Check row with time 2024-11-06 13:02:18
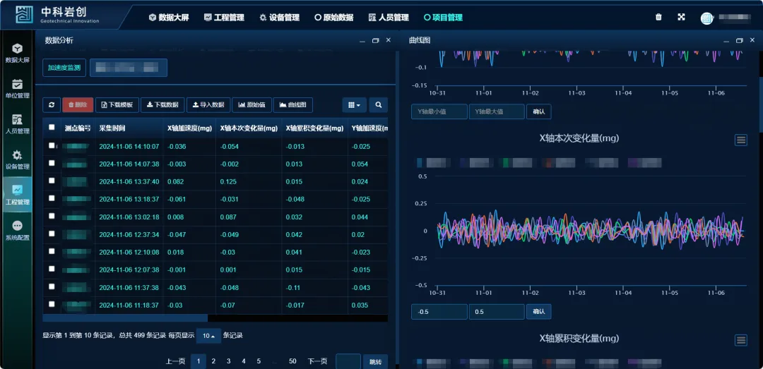This screenshot has width=763, height=369. (x=52, y=216)
